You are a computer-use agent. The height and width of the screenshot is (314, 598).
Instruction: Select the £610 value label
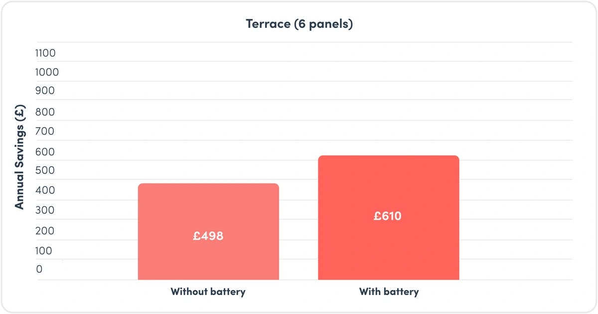click(x=388, y=216)
